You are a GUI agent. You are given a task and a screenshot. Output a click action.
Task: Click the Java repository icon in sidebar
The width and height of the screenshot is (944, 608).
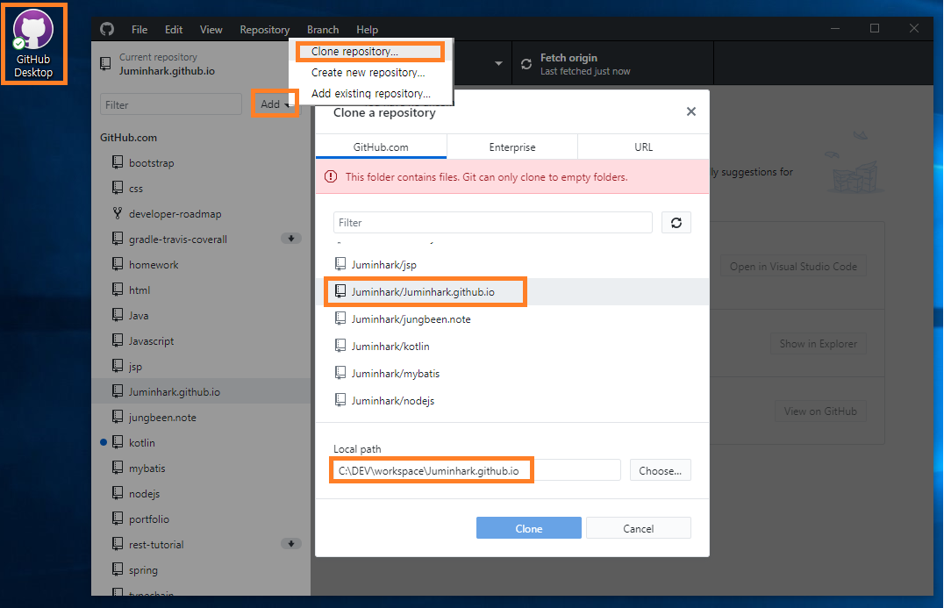pos(118,315)
